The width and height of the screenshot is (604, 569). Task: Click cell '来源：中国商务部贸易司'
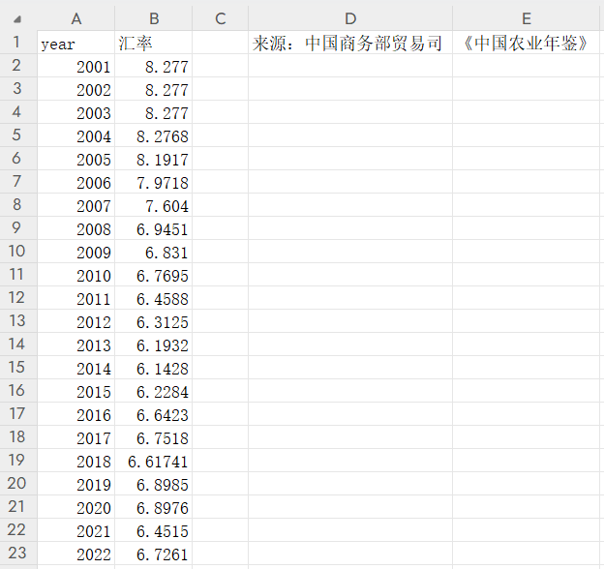click(350, 43)
